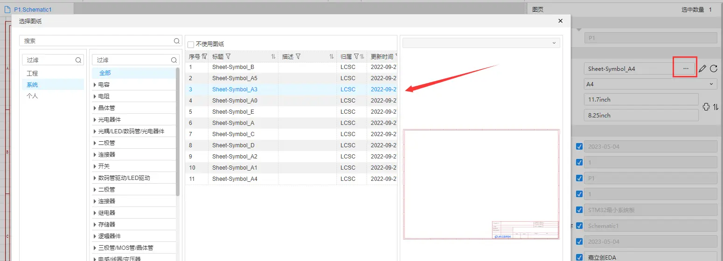The width and height of the screenshot is (723, 261).
Task: Click the filter icon on 归属 column
Action: tap(356, 56)
